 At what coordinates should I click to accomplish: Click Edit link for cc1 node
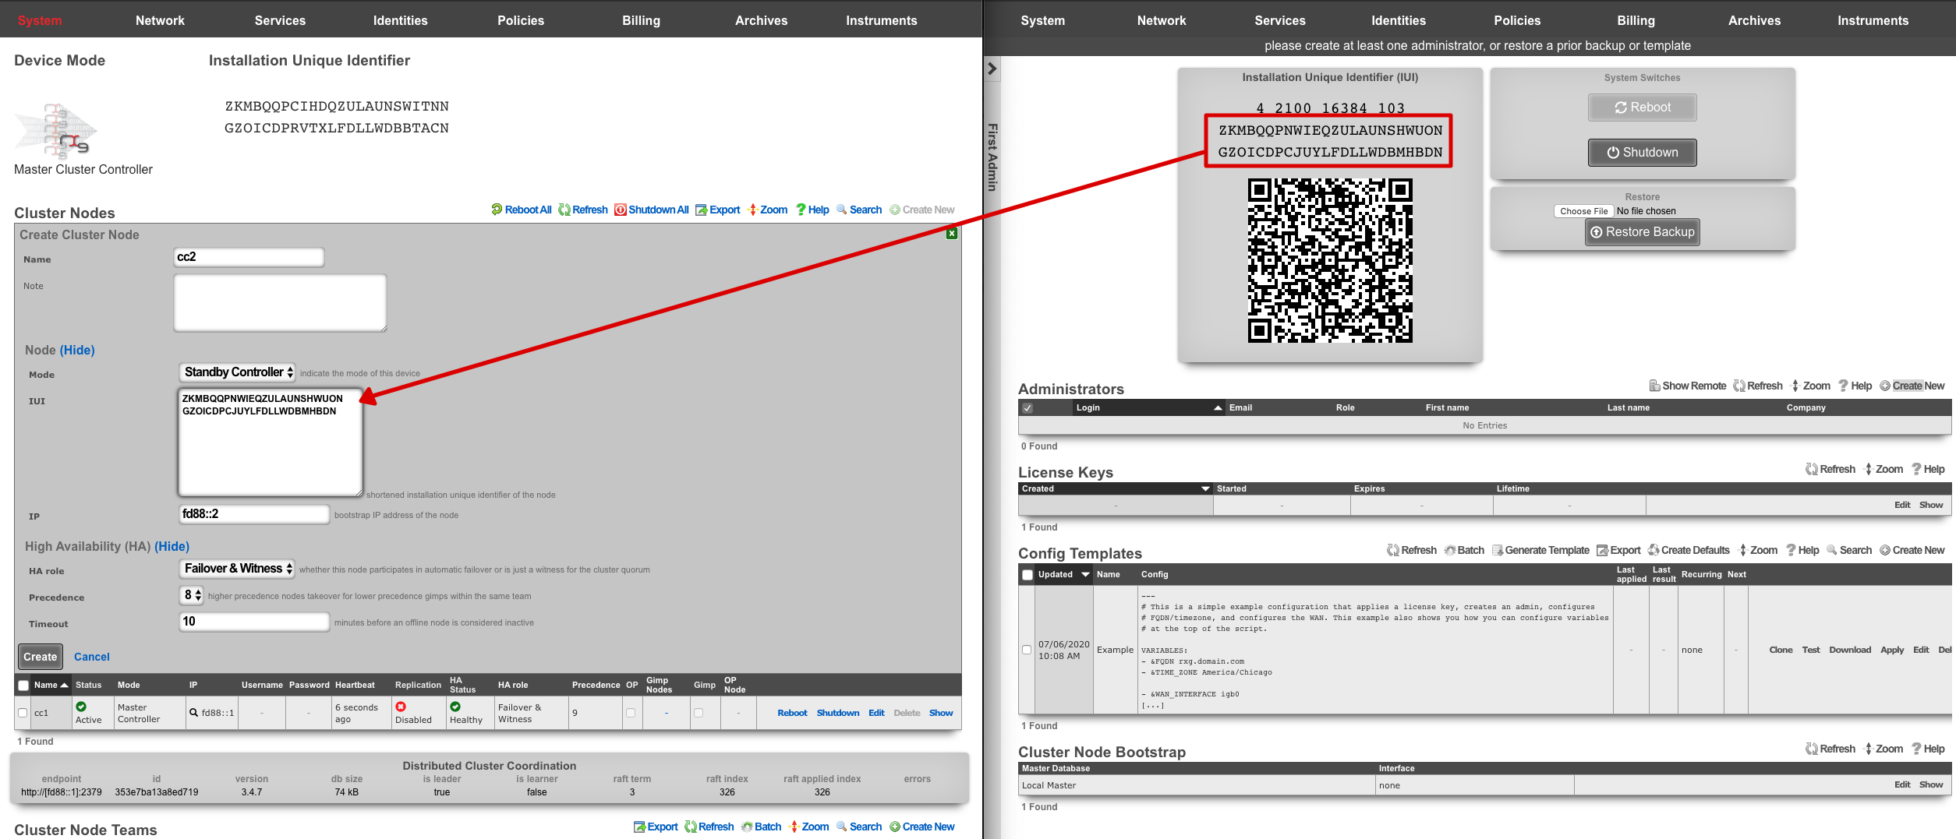click(x=876, y=713)
